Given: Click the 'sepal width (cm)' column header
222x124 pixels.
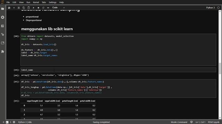Looking at the screenshot, I should pyautogui.click(x=52, y=101).
